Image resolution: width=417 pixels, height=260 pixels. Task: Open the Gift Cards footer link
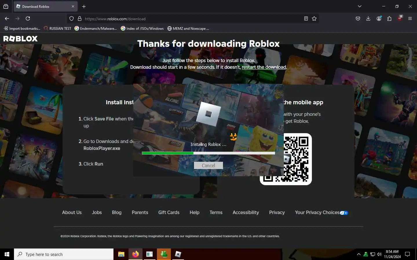click(x=169, y=212)
